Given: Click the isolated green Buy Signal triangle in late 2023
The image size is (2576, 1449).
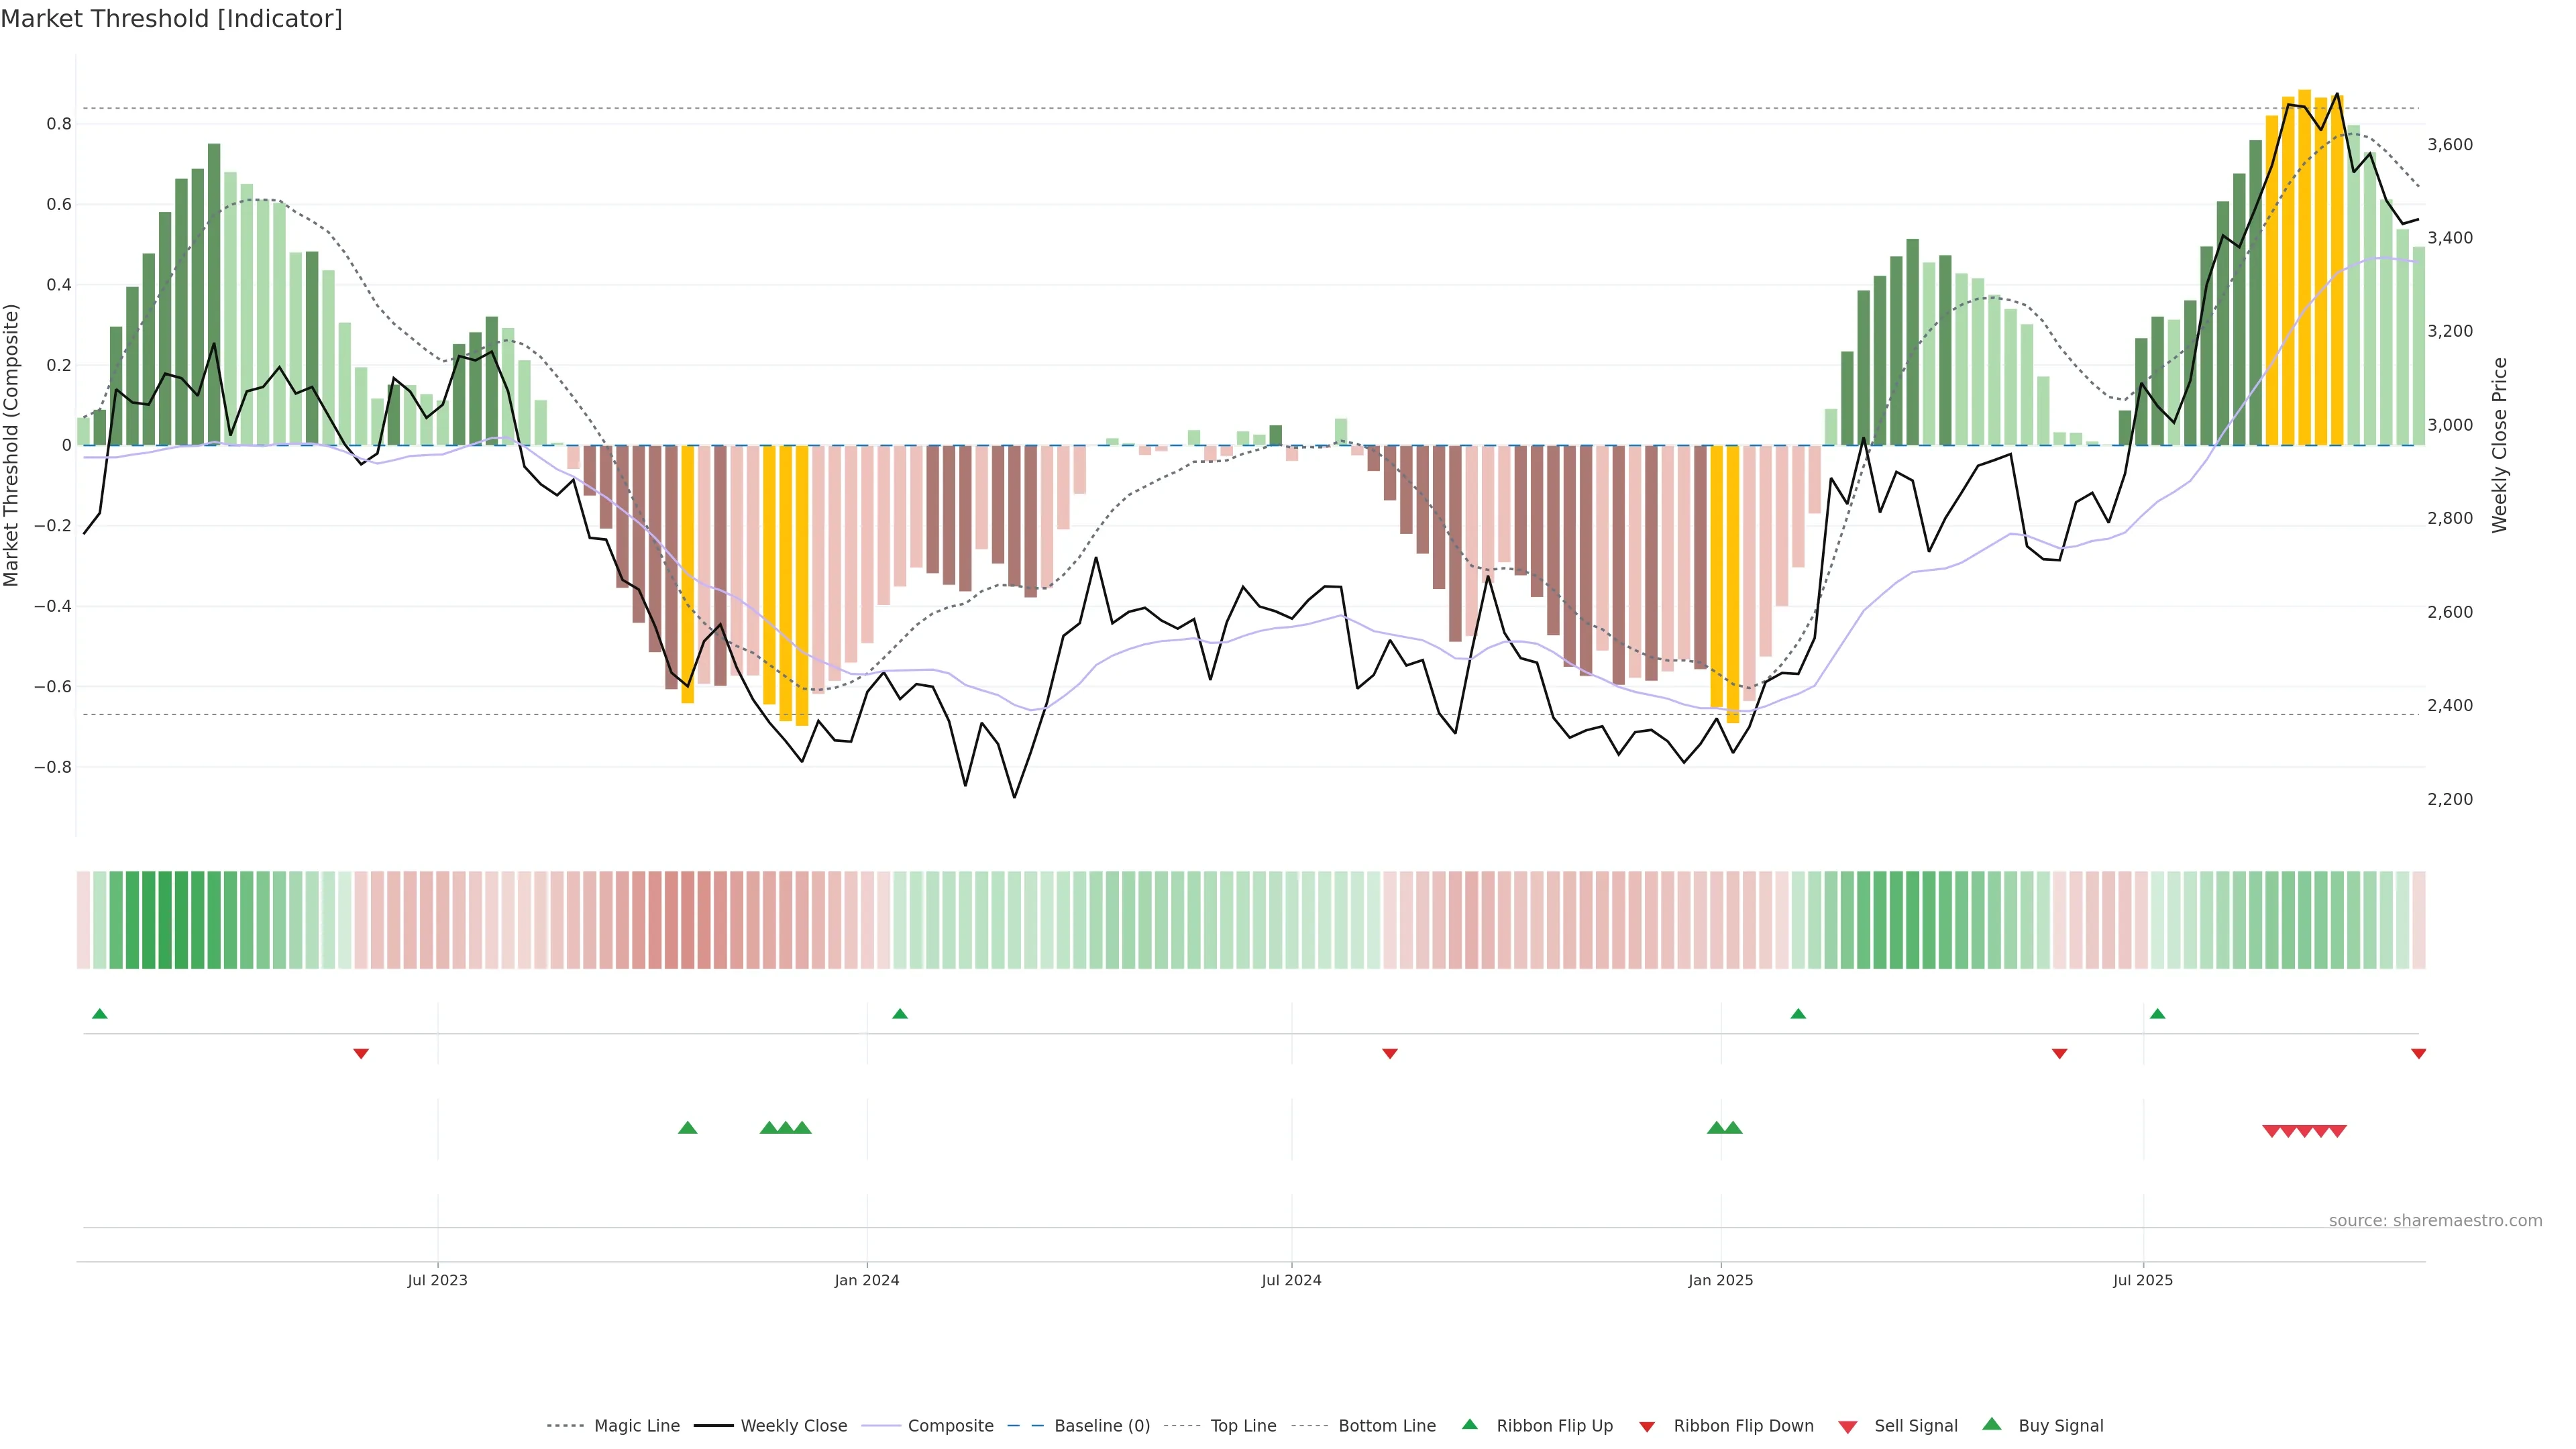Looking at the screenshot, I should point(687,1128).
